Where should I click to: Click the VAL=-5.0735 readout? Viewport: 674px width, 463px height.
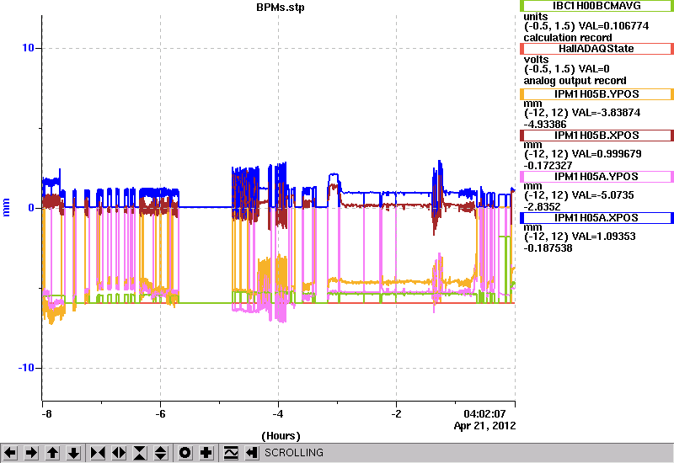(x=606, y=195)
